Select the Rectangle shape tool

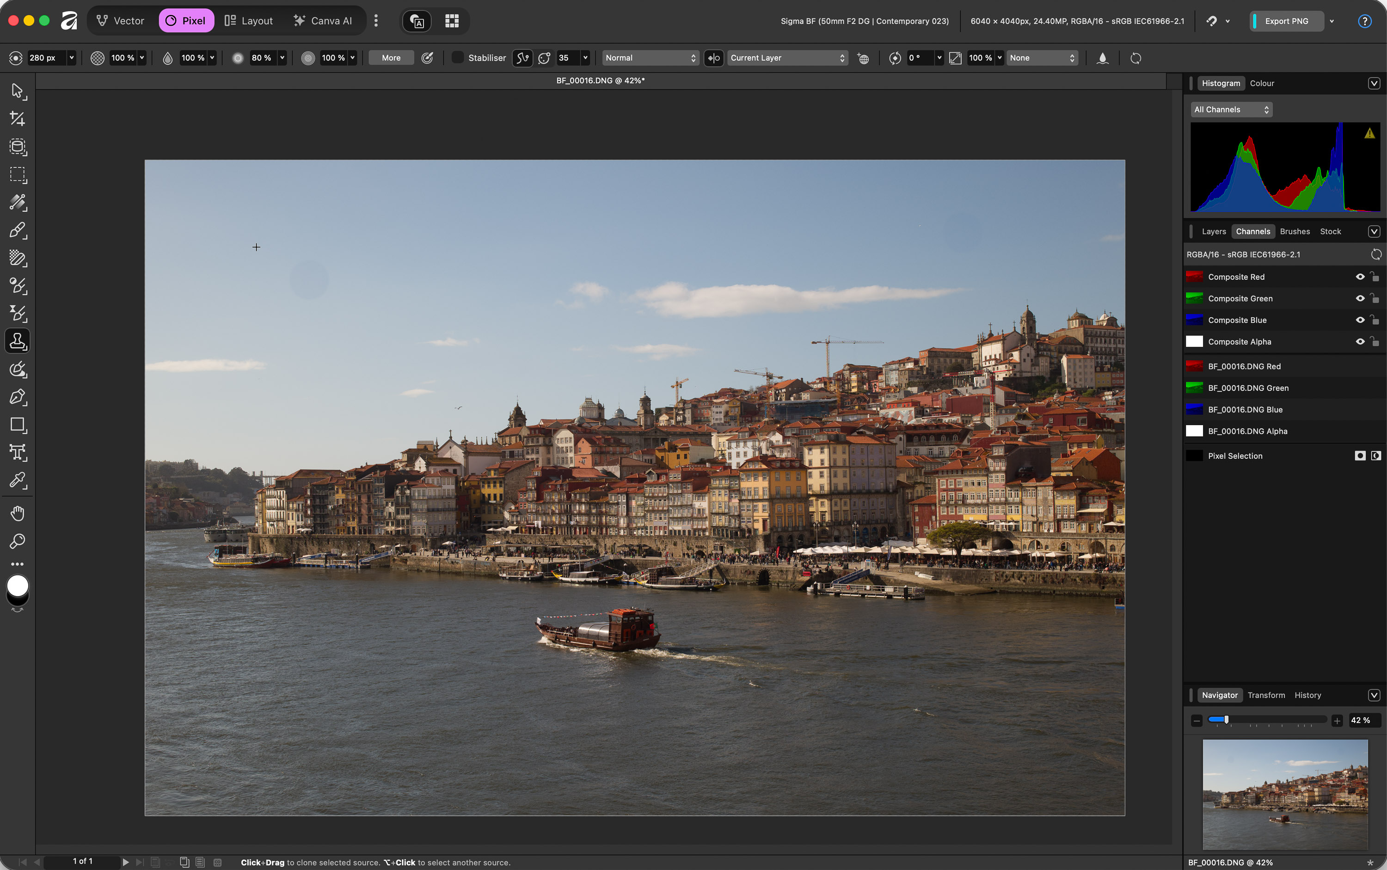17,425
